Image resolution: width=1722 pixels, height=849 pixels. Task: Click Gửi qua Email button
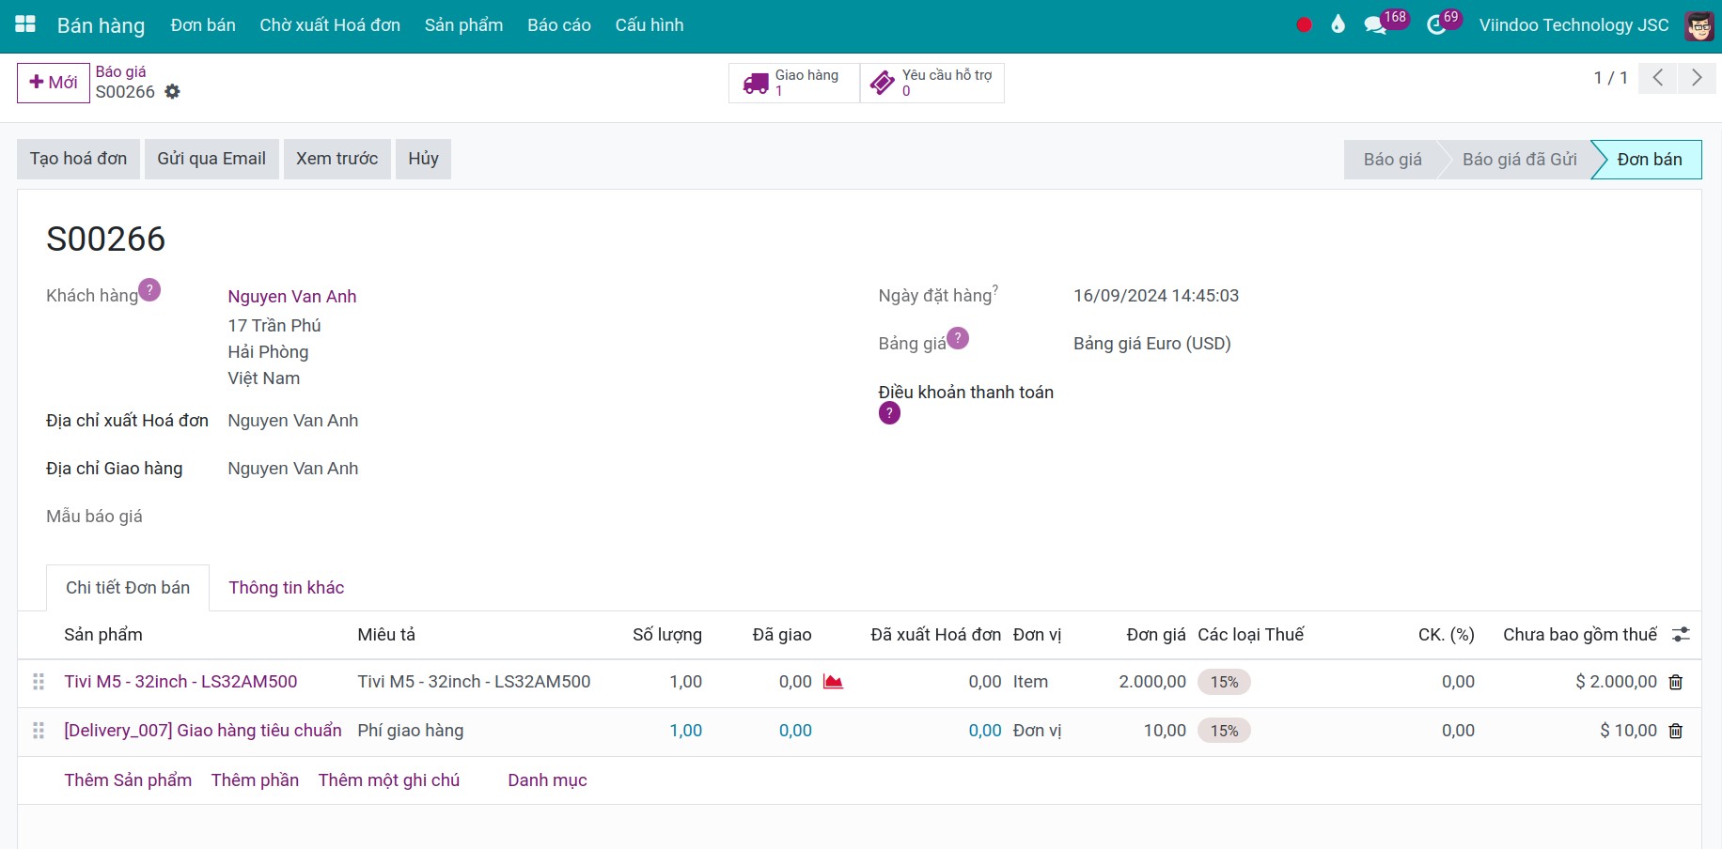(211, 159)
